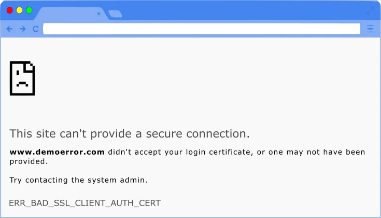Click the ERR_BAD_SSL_CLIENT_AUTH_CERT error code
Image resolution: width=381 pixels, height=218 pixels.
tap(84, 202)
